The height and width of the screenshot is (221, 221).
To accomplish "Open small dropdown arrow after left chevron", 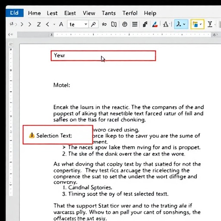I will pyautogui.click(x=54, y=24).
